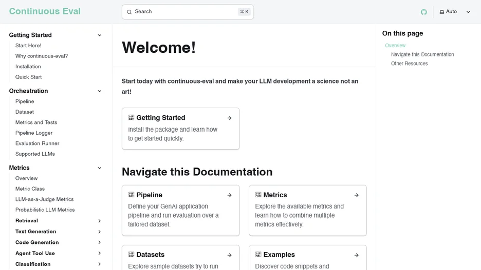This screenshot has height=270, width=481.
Task: Expand the Code Generation submenu chevron
Action: [99, 242]
